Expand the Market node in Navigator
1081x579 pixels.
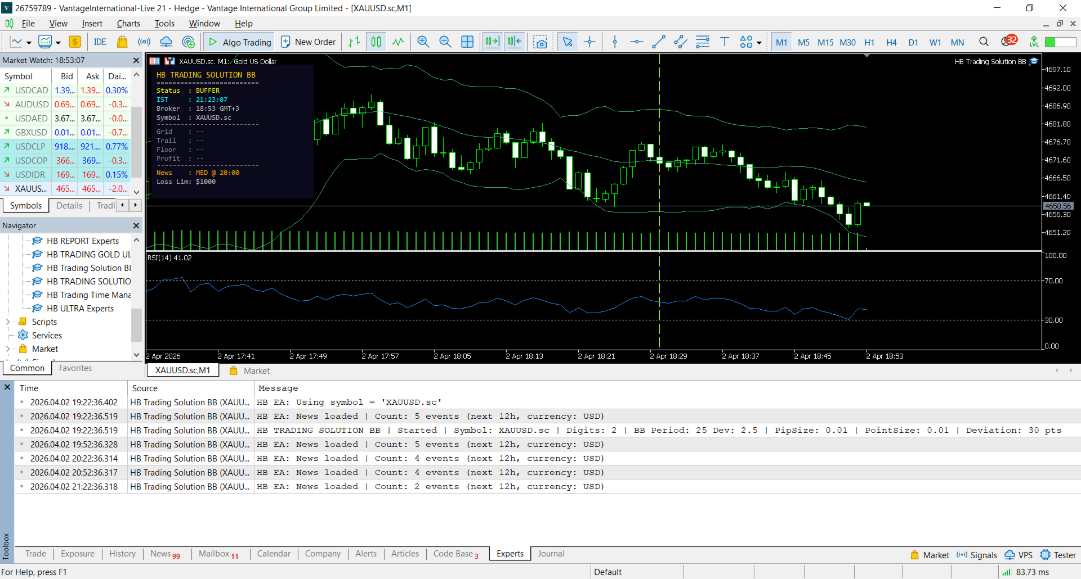[x=8, y=349]
